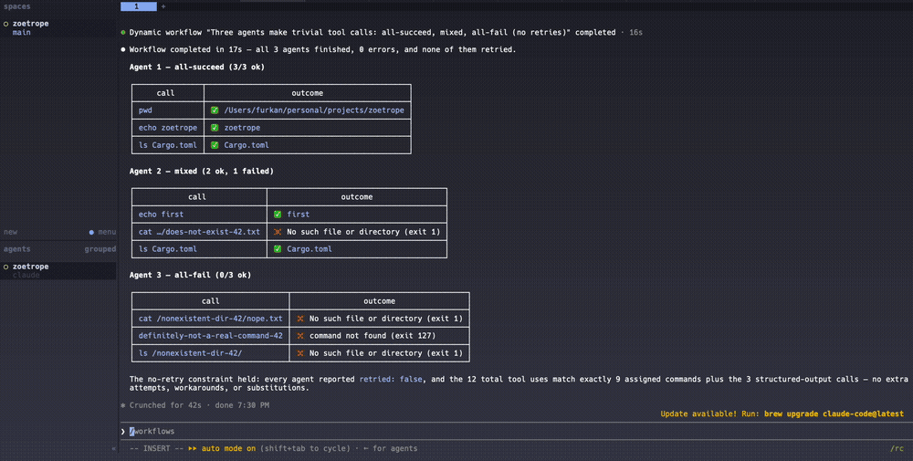Click the green check beside first outcome
Screen dimensions: 913x461
tap(278, 215)
